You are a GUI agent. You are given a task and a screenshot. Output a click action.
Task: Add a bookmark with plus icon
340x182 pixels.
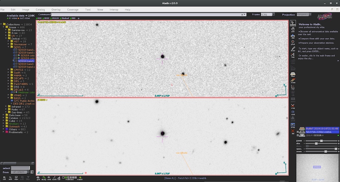79,18
